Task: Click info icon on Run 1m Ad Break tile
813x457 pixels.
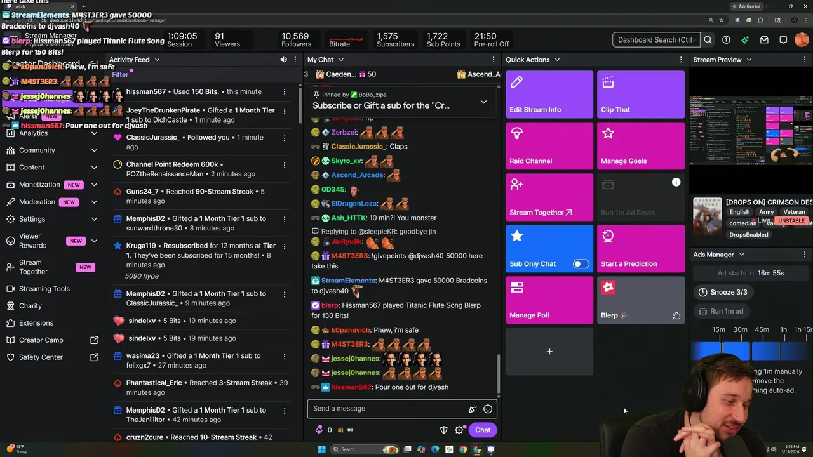Action: (676, 183)
